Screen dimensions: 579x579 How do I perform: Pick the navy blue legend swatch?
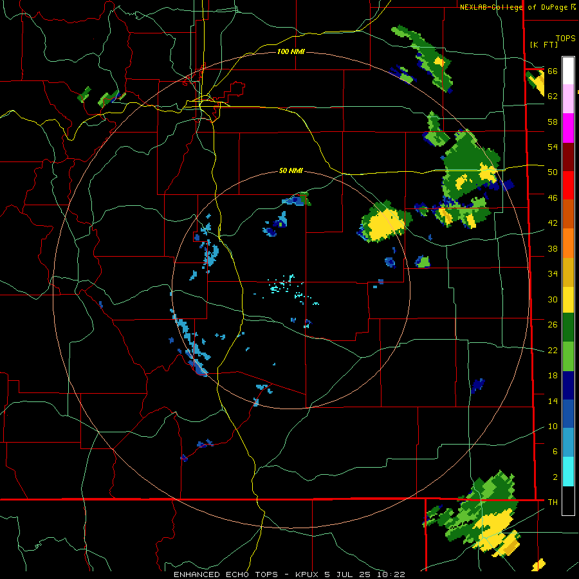click(x=568, y=385)
